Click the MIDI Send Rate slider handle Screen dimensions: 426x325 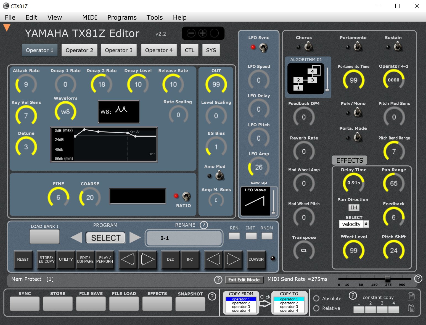[388, 279]
